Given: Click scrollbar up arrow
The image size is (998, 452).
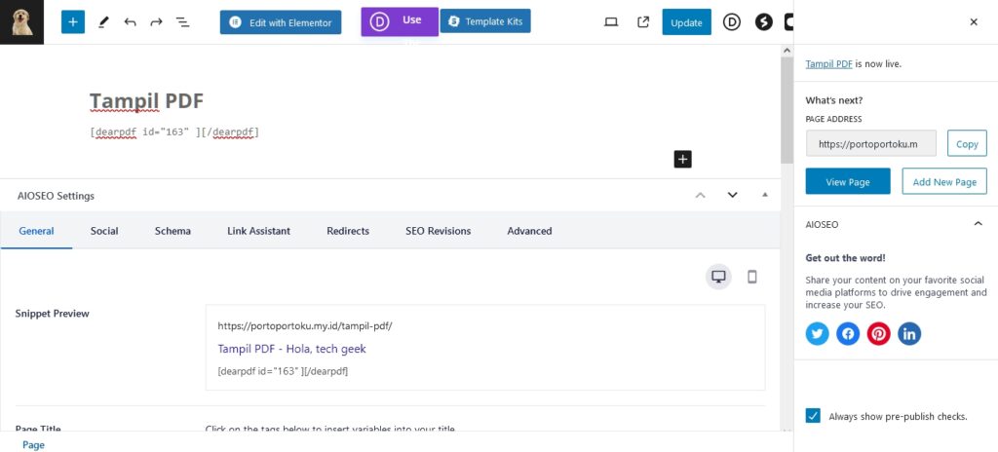Looking at the screenshot, I should (787, 51).
